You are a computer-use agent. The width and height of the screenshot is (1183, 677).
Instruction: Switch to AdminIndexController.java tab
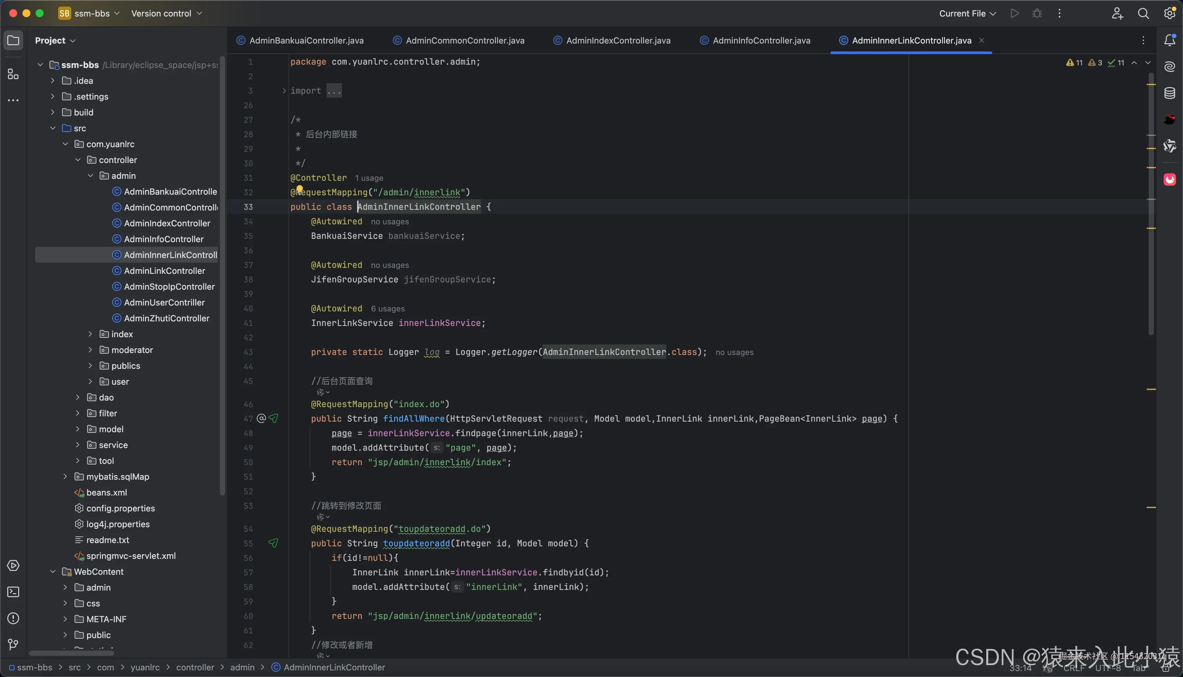(618, 41)
